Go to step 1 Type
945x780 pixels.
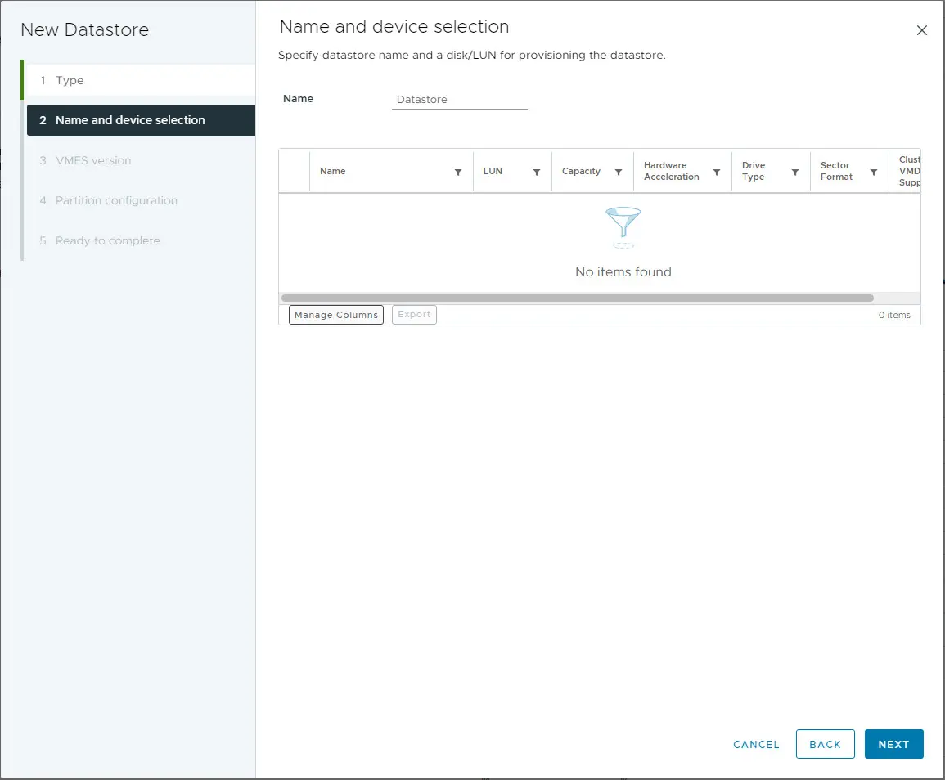141,80
